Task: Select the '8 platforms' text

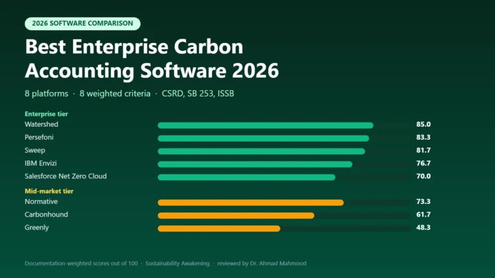Action: pyautogui.click(x=46, y=93)
